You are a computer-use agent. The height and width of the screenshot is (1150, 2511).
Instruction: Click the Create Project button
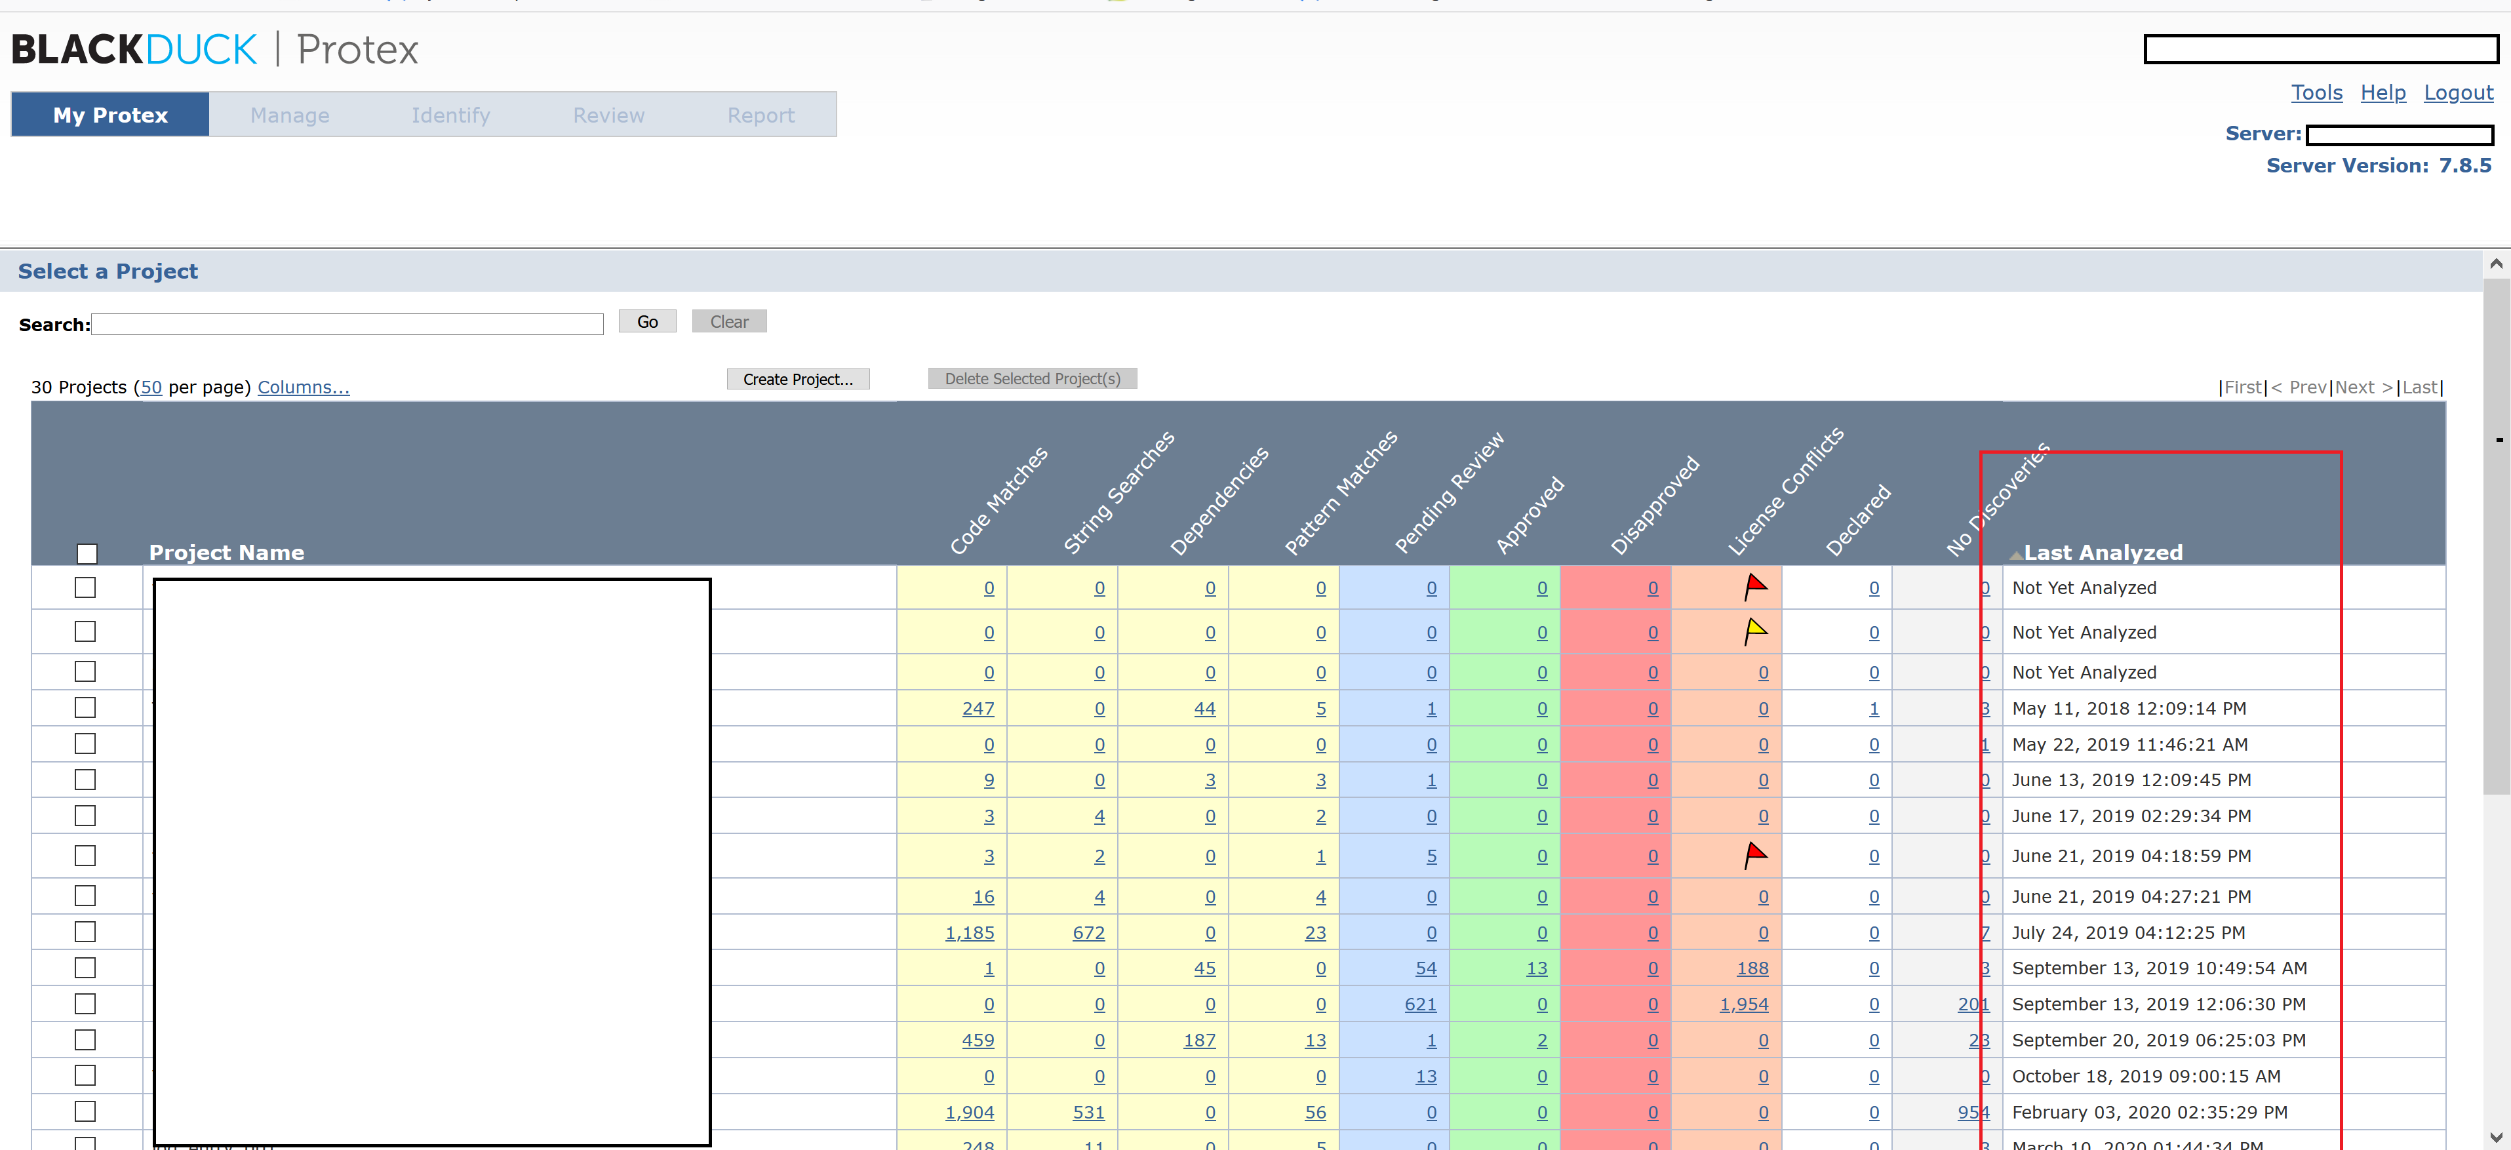pyautogui.click(x=797, y=379)
